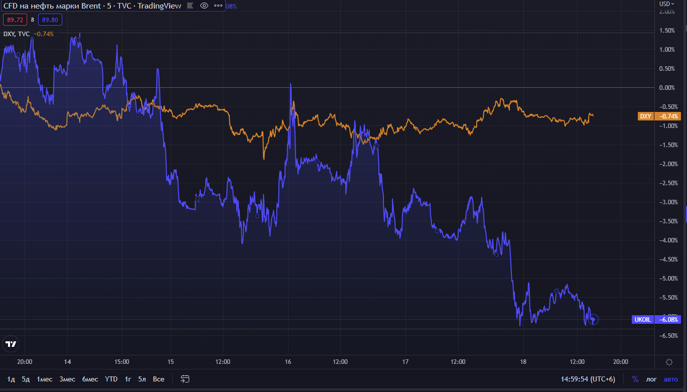Toggle авто auto scale
This screenshot has height=392, width=687.
pos(670,379)
